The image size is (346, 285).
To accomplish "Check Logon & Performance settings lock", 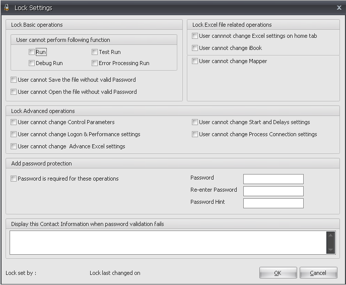I will (14, 134).
